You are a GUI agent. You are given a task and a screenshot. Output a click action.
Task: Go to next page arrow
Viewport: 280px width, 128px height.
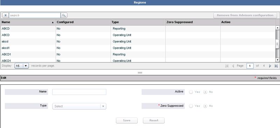click(x=270, y=66)
